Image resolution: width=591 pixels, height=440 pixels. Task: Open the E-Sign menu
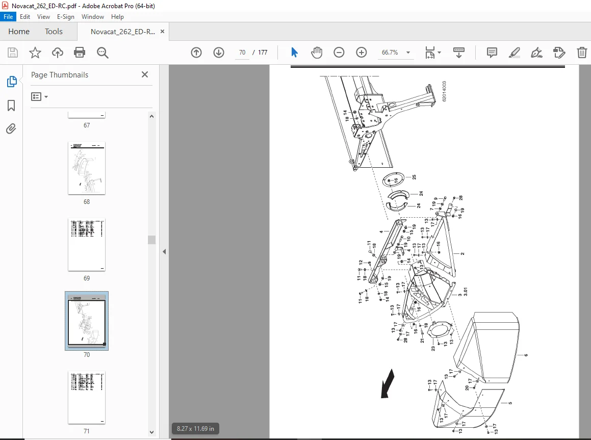[x=66, y=17]
